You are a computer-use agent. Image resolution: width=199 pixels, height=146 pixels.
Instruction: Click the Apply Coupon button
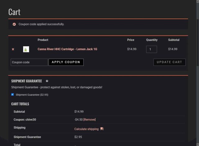66,62
